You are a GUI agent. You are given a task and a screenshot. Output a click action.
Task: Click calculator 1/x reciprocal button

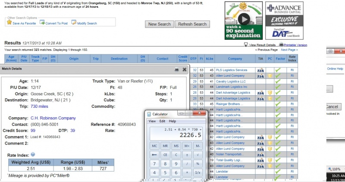(198, 173)
